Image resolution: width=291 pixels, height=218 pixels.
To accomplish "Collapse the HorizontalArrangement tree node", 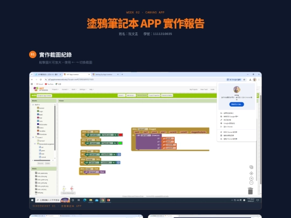I will [35, 144].
